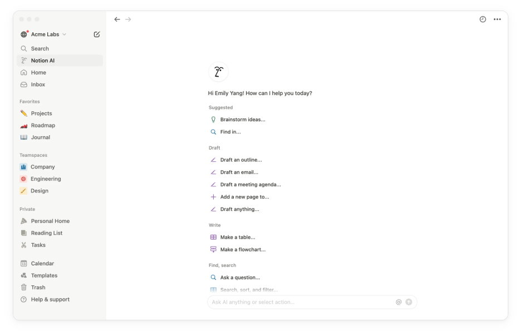Click the pencil icon beside Draft an outline
Image resolution: width=525 pixels, height=332 pixels.
tap(213, 160)
